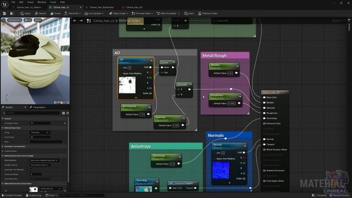352x198 pixels.
Task: Click the Specular node Default Value field
Action: coord(175,125)
